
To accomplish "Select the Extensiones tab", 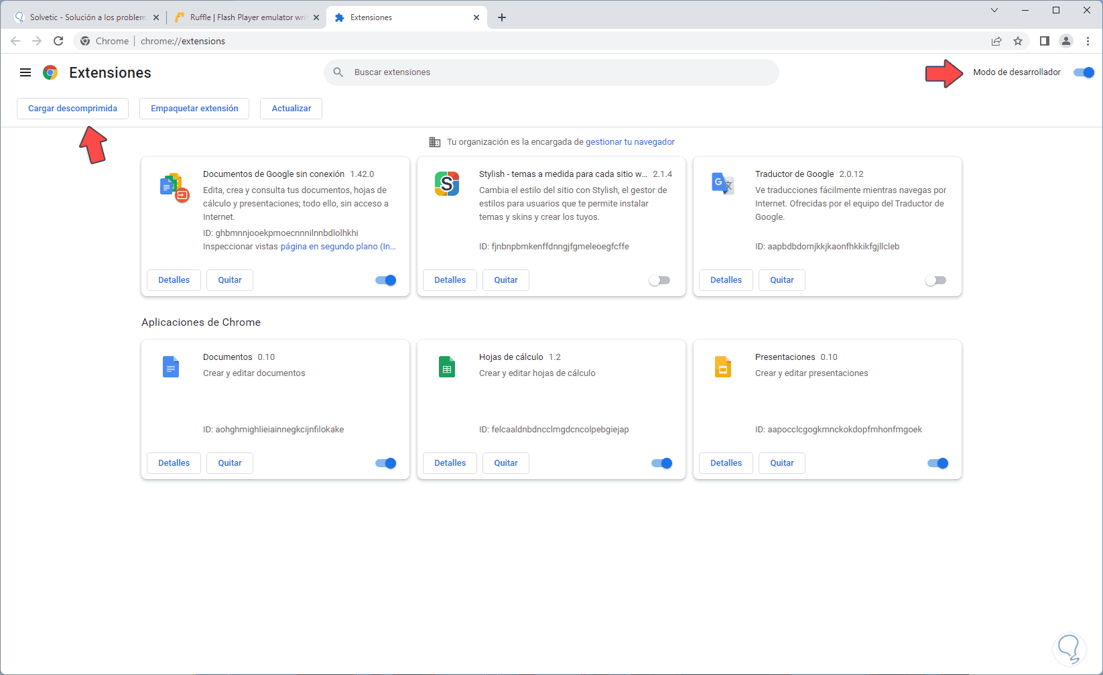I will tap(406, 17).
